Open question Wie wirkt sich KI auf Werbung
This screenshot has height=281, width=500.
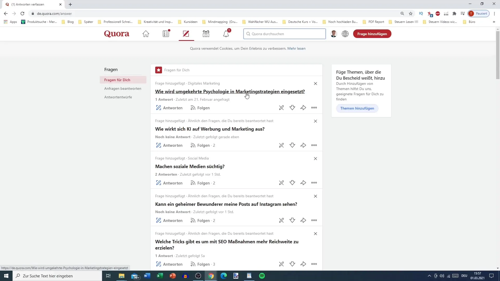(210, 129)
